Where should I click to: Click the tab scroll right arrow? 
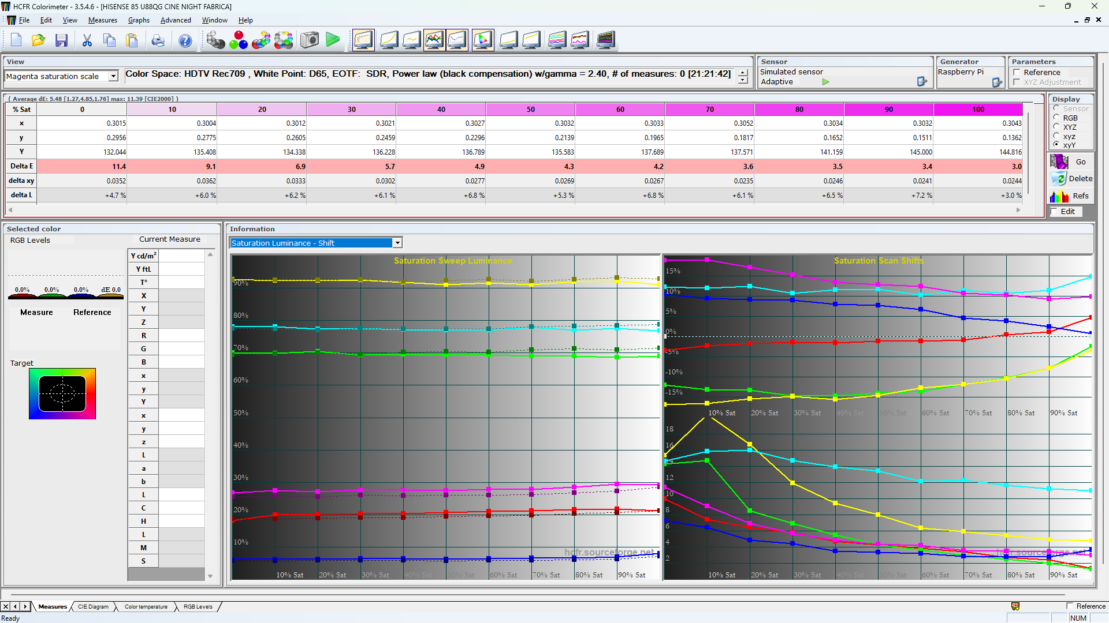pyautogui.click(x=25, y=606)
